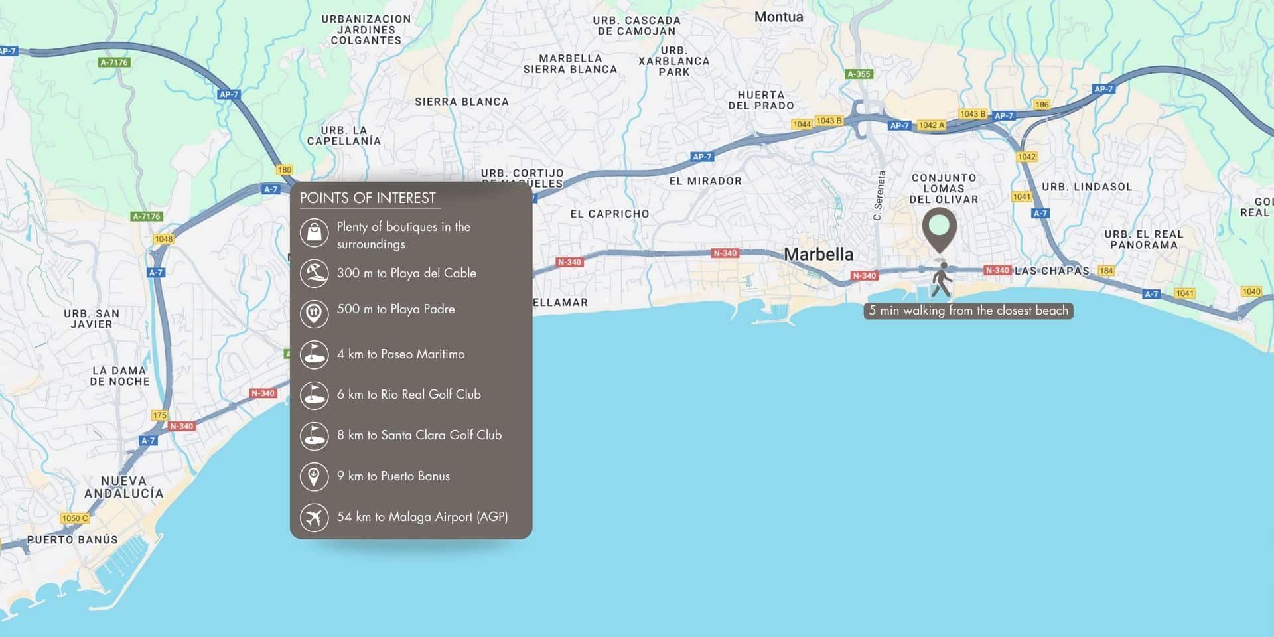This screenshot has width=1274, height=637.
Task: Click the restaurant marker icon beside Playa Padre
Action: pyautogui.click(x=316, y=313)
